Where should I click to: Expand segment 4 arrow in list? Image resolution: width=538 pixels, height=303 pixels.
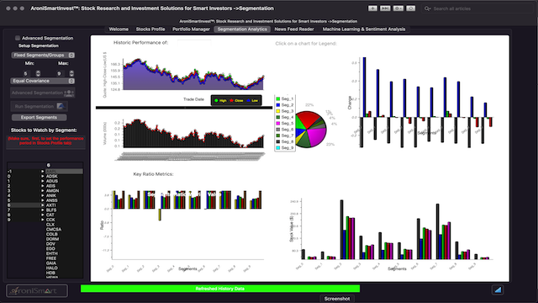[43, 195]
